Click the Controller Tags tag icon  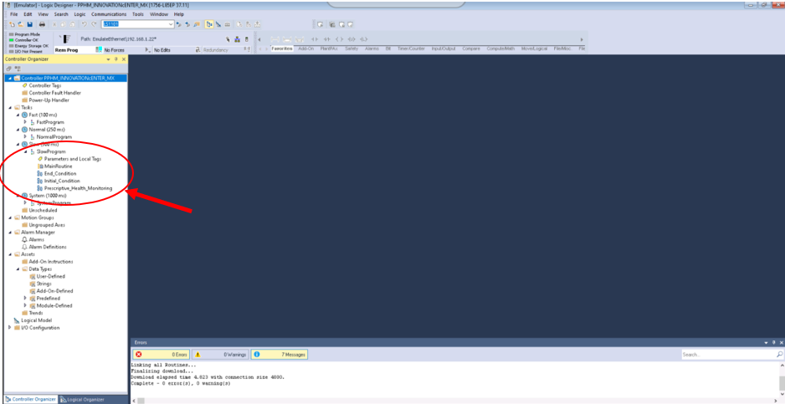click(24, 85)
